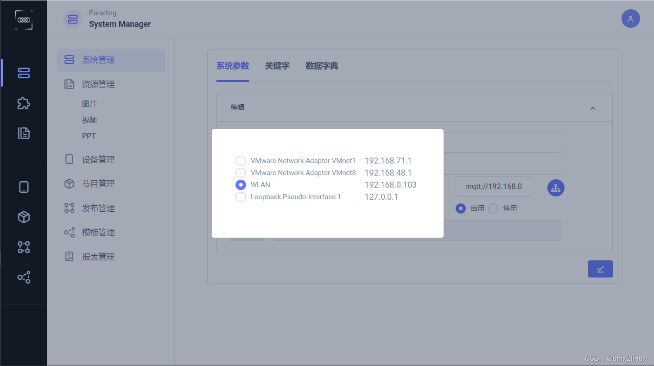
Task: Open the workflow publish icon in left rail
Action: (x=24, y=247)
